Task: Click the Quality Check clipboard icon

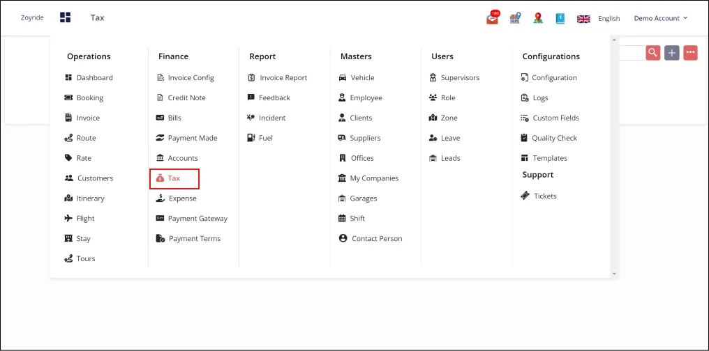Action: [x=524, y=138]
